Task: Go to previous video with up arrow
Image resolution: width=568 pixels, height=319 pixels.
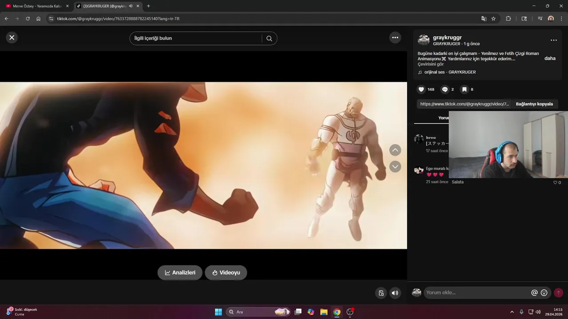Action: click(395, 150)
